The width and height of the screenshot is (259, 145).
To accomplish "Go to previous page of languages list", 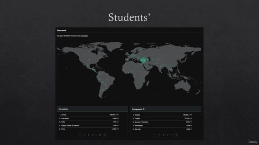I will point(155,135).
